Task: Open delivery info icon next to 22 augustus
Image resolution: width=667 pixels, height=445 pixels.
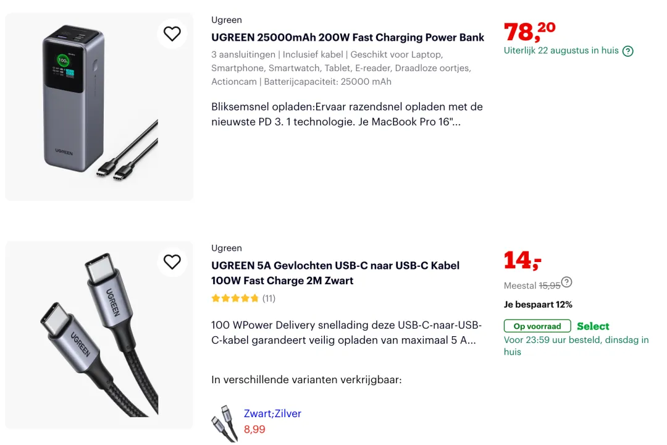Action: [x=627, y=51]
